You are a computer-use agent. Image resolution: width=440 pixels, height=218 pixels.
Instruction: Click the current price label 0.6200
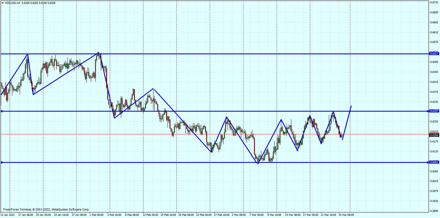coord(434,135)
